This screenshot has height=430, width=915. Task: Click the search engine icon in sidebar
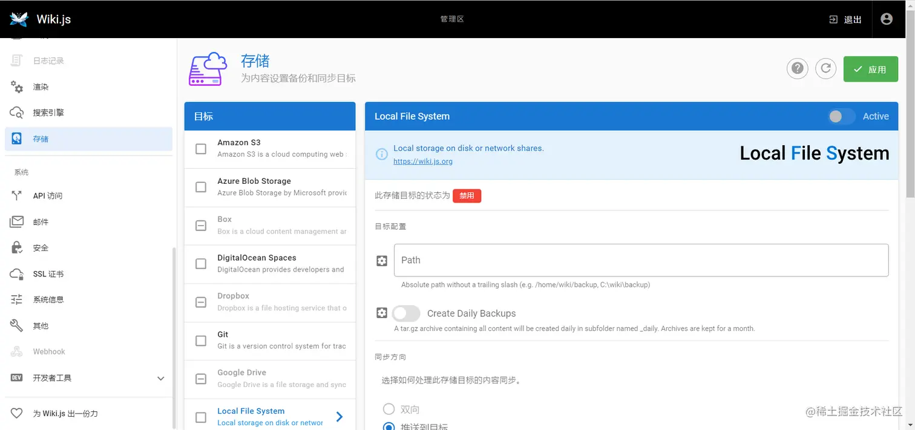17,112
